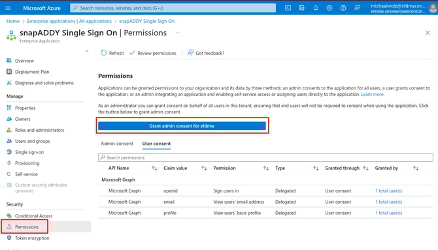438x250 pixels.
Task: Open the Azure portal hamburger menu
Action: pyautogui.click(x=8, y=8)
